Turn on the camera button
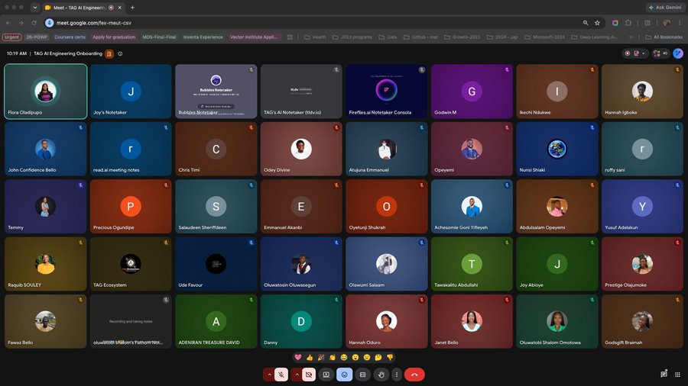 click(x=309, y=375)
